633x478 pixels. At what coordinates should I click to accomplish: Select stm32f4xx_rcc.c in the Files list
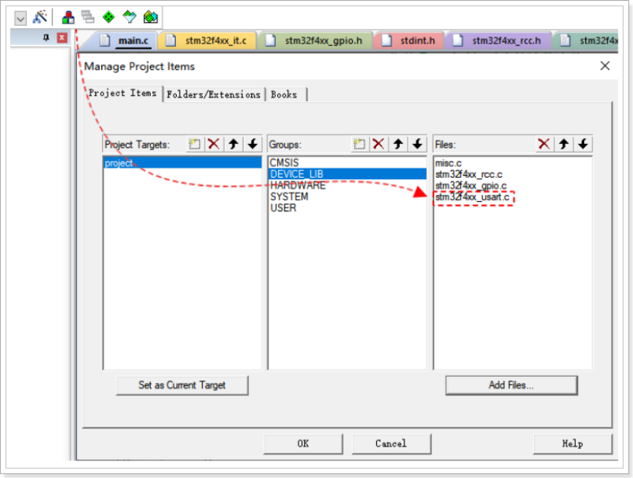pos(513,174)
